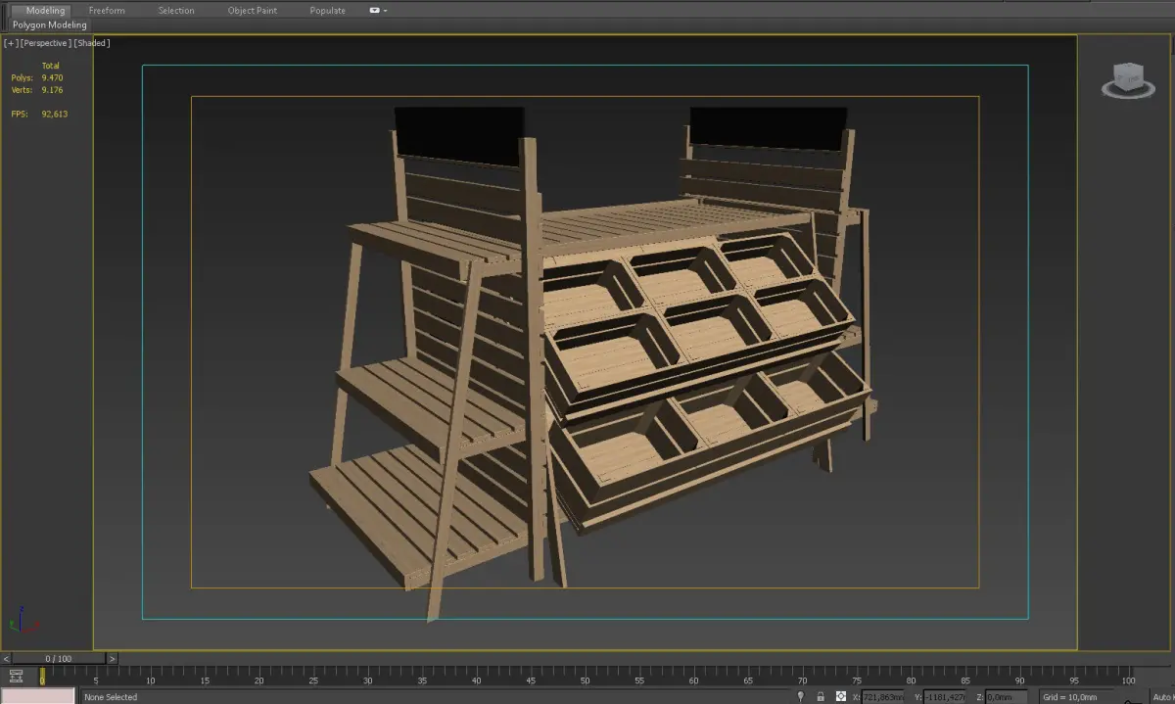Screen dimensions: 1175x704
Task: Go to the Populate ribbon tab
Action: pyautogui.click(x=327, y=10)
